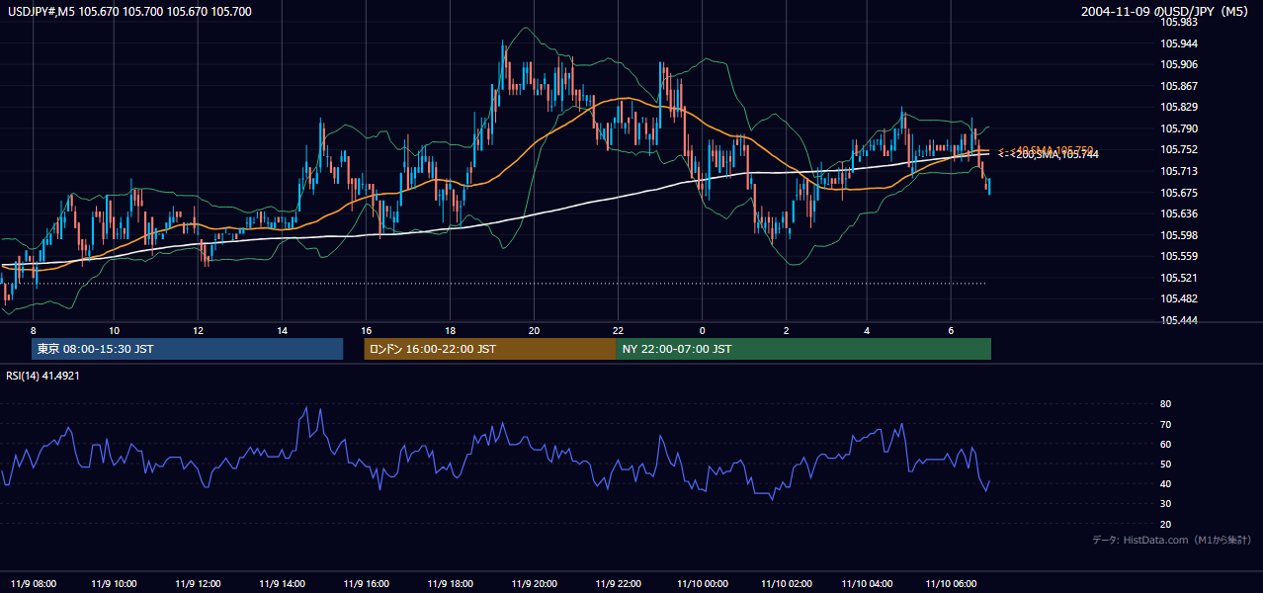Click the RSI level 80 label
The height and width of the screenshot is (593, 1263).
point(1165,404)
